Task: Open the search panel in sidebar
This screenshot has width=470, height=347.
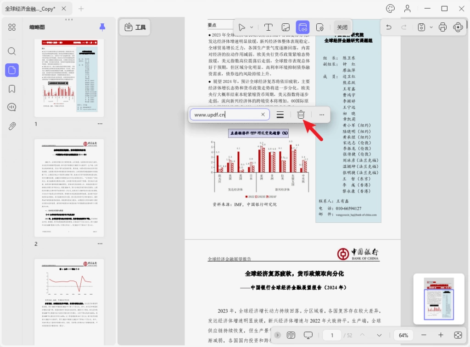Action: tap(11, 51)
